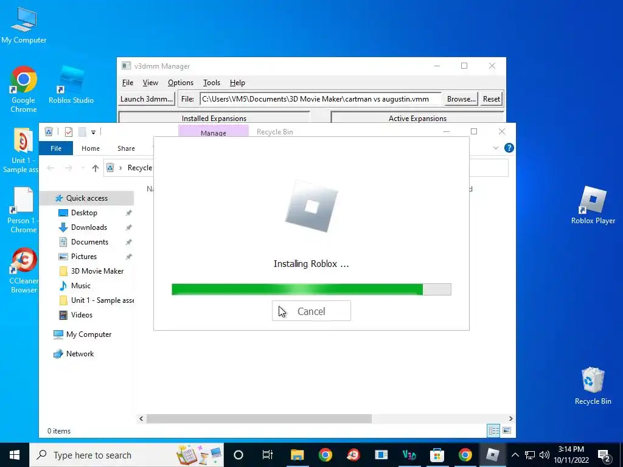Select Recycle Bin desktop icon
The image size is (623, 467).
[593, 386]
